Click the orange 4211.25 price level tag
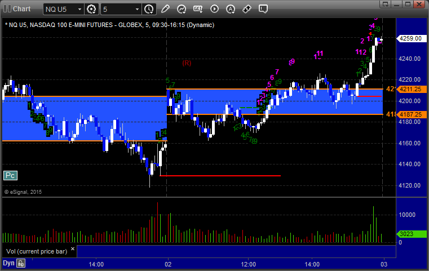 point(412,89)
